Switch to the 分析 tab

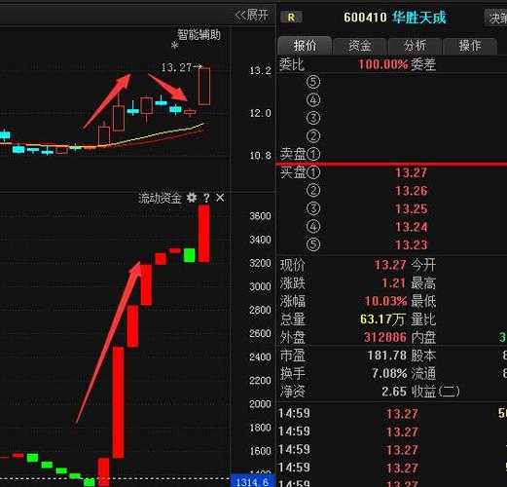(415, 46)
